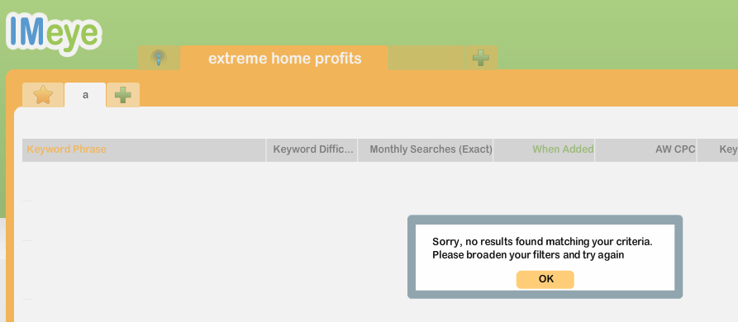Add a new project with the top green plus

[480, 58]
